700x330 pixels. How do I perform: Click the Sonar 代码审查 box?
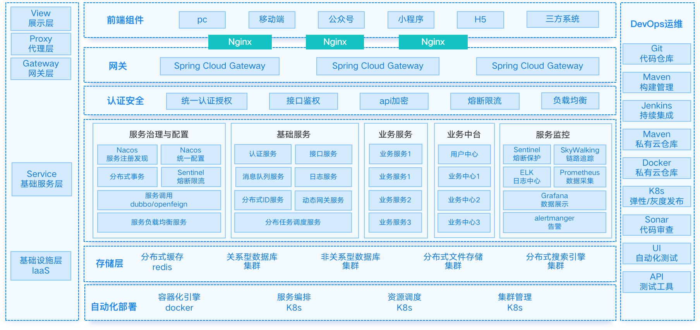[x=657, y=225]
